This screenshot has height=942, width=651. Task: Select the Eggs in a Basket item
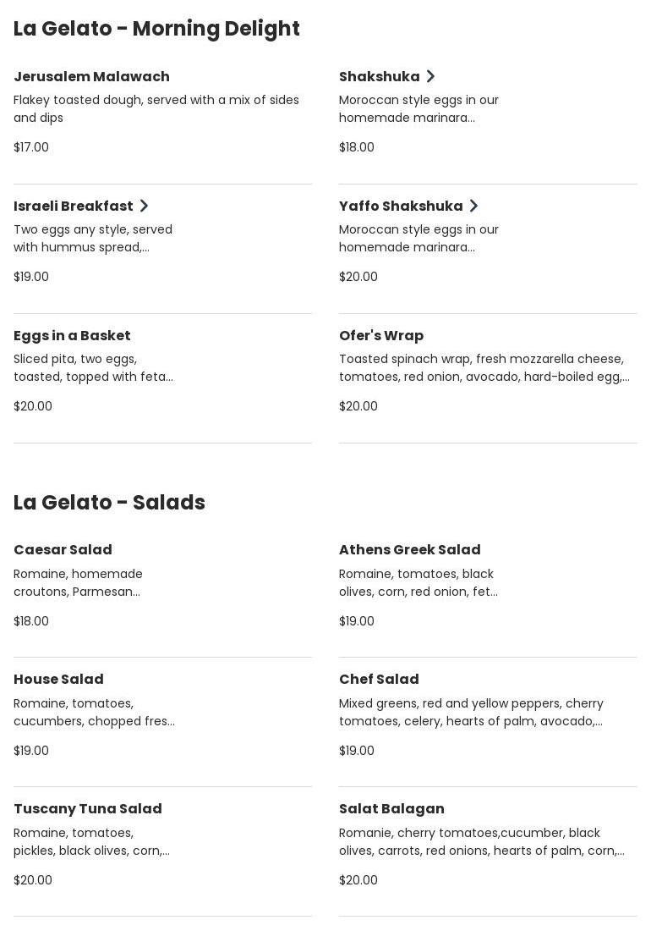(72, 336)
